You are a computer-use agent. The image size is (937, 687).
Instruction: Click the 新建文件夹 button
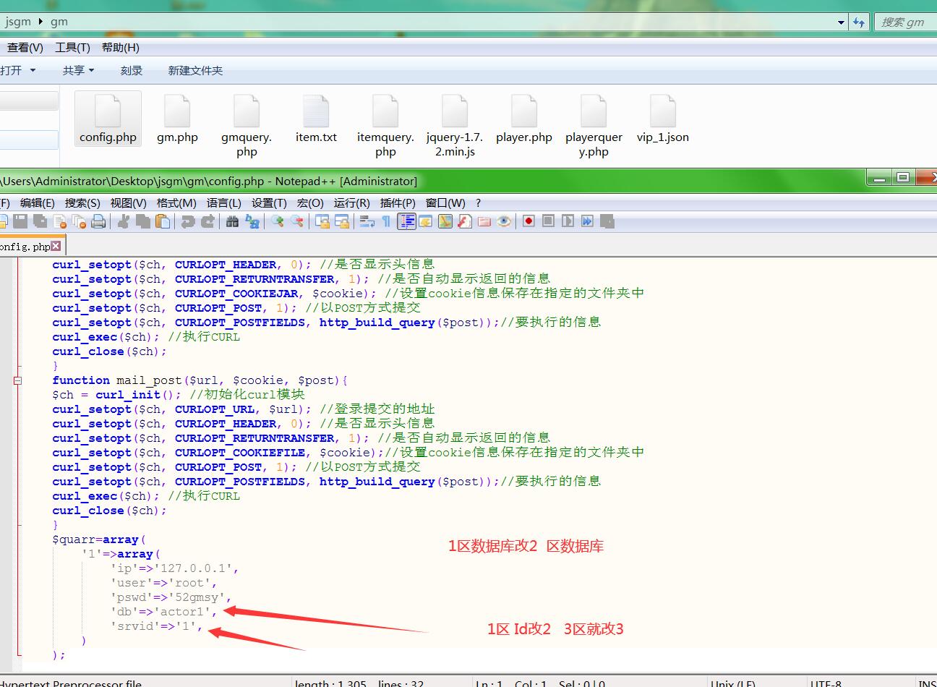tap(195, 70)
